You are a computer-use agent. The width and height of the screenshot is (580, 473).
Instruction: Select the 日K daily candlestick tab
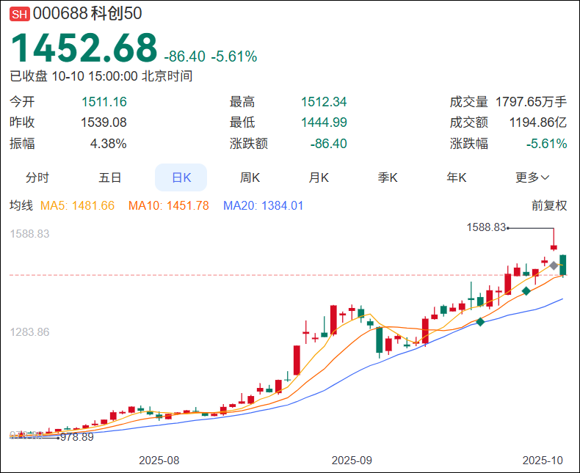181,177
